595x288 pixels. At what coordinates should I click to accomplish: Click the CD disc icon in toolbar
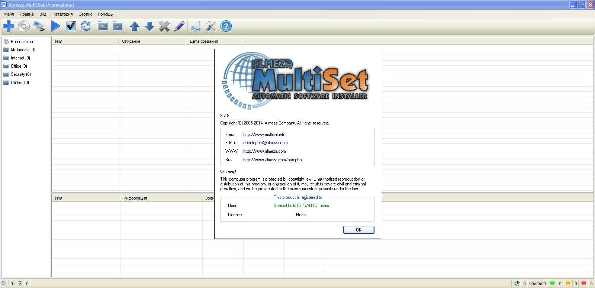[24, 26]
